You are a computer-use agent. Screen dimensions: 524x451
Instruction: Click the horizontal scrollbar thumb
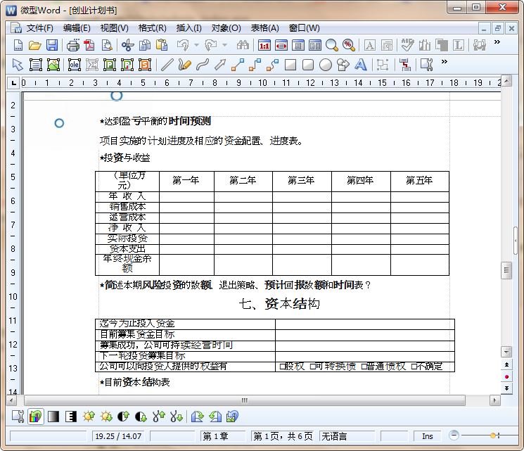(245, 400)
